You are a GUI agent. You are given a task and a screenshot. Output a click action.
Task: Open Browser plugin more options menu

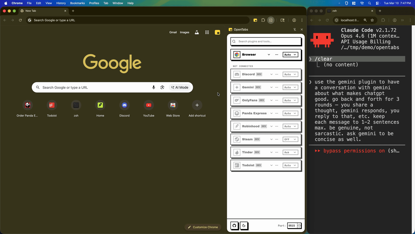coord(277,55)
